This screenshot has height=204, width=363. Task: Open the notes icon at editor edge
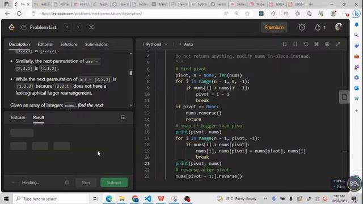(x=344, y=97)
